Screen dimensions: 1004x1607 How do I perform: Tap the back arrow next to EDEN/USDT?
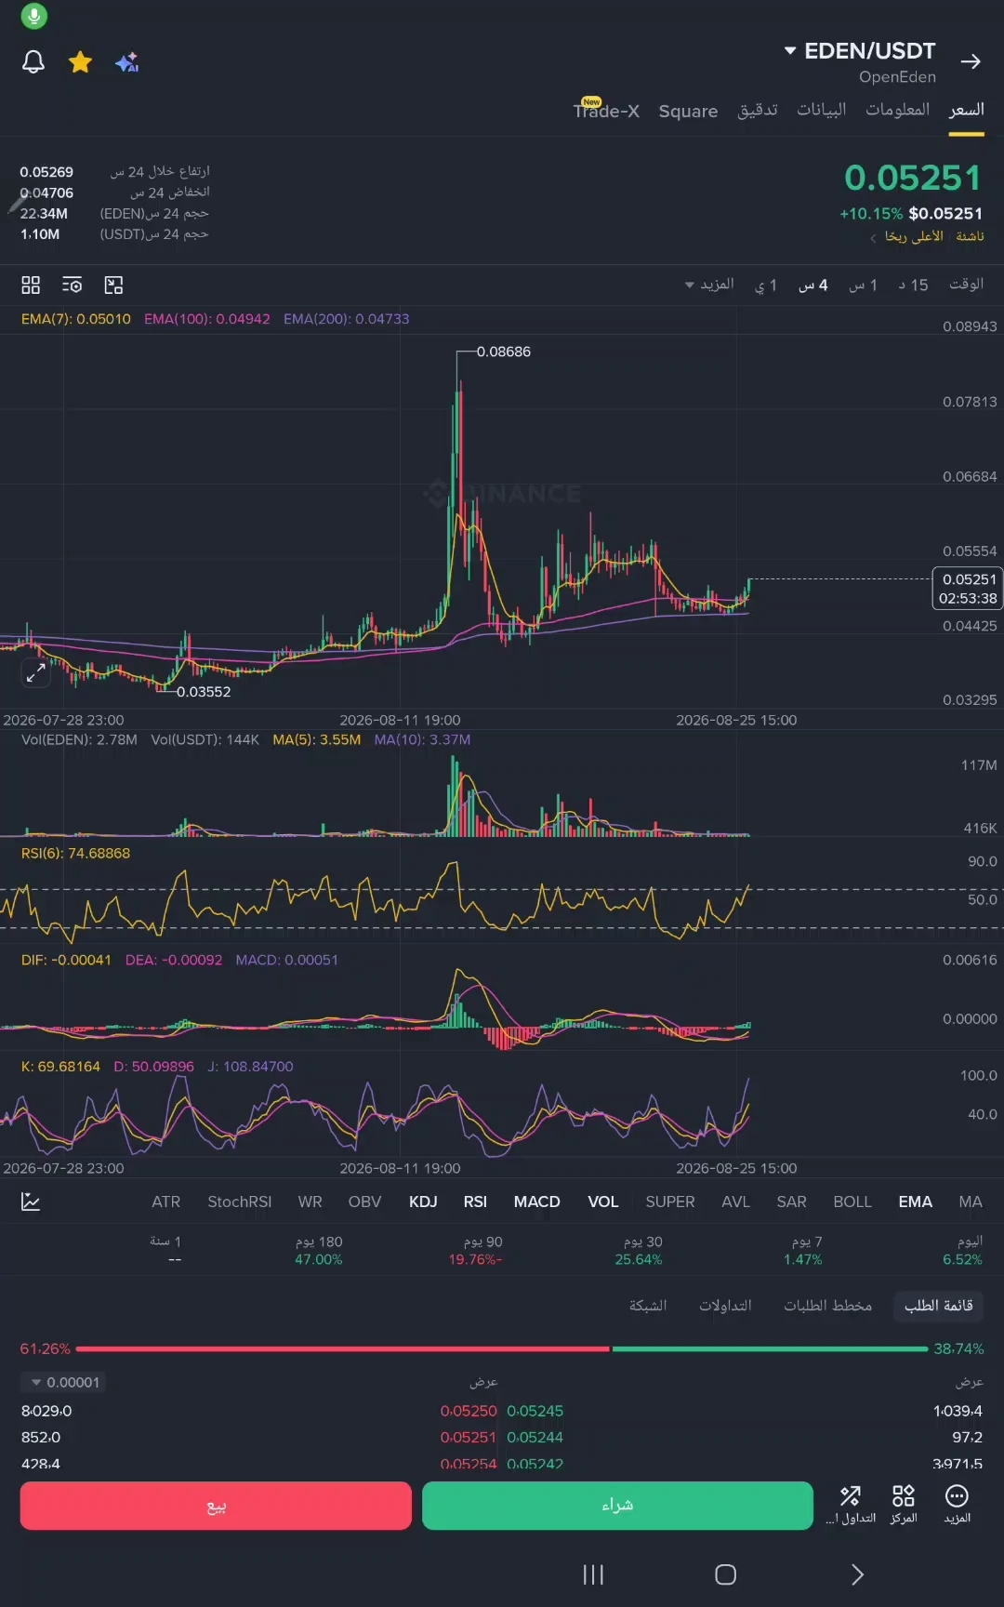(971, 61)
